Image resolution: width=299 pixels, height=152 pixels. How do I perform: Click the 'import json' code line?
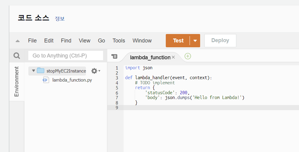[139, 68]
